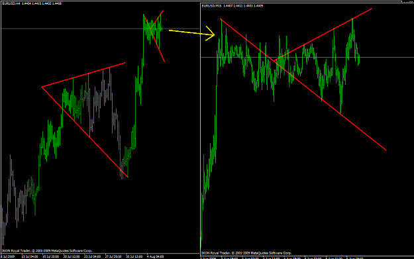This screenshot has height=259, width=414.
Task: Select the '20 Jul 12:00' time axis label
Action: [72, 256]
